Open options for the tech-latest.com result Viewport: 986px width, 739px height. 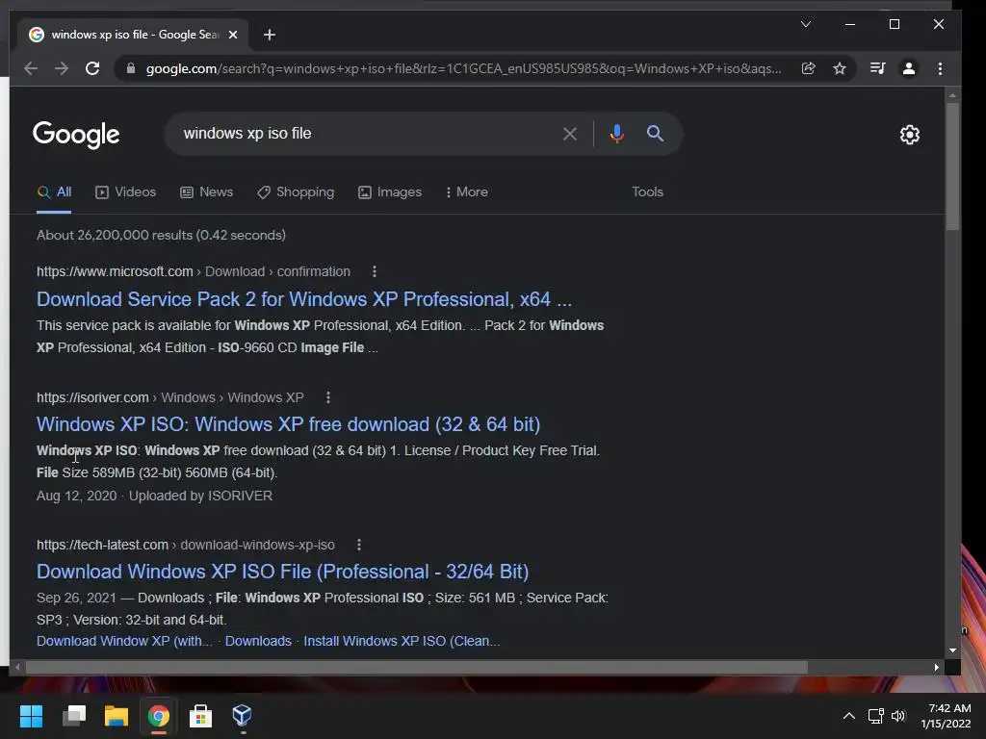[x=359, y=545]
